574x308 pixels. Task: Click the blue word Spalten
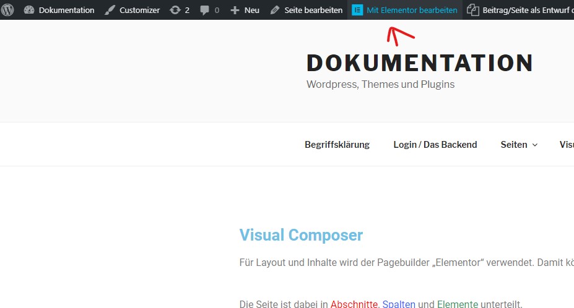399,304
